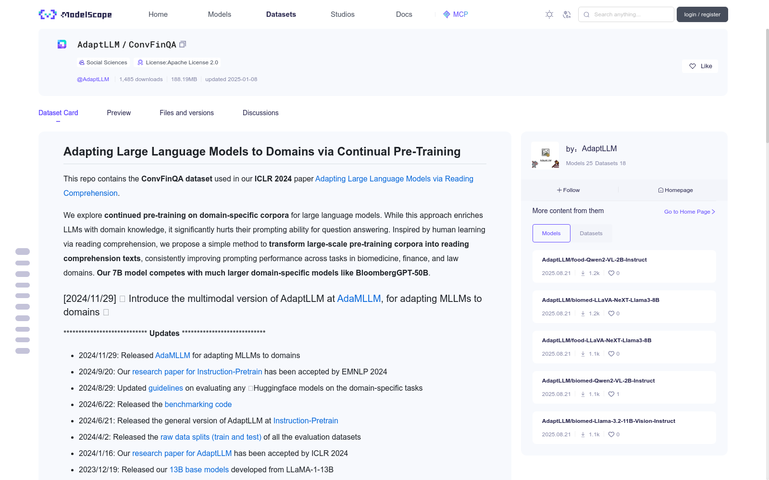Screen dimensions: 769x480
Task: Click the Apache License 2.0 tag
Action: (x=177, y=62)
